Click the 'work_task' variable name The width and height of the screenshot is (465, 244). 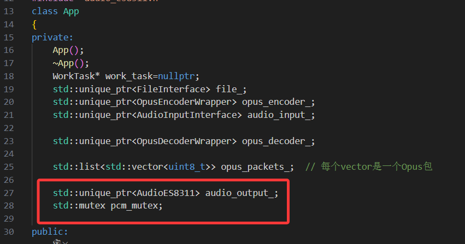click(x=129, y=76)
